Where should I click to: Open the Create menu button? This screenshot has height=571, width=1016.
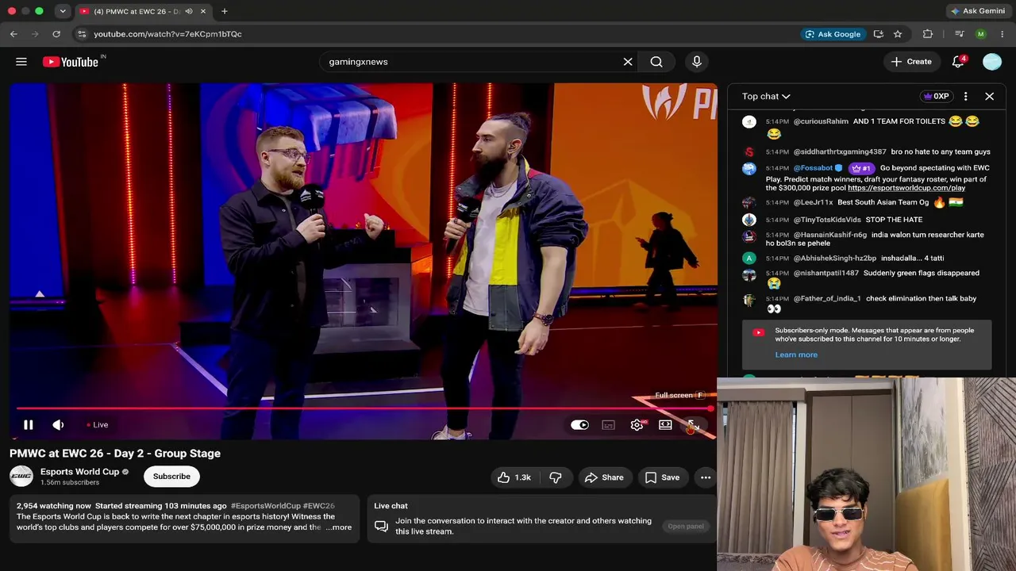click(x=911, y=62)
